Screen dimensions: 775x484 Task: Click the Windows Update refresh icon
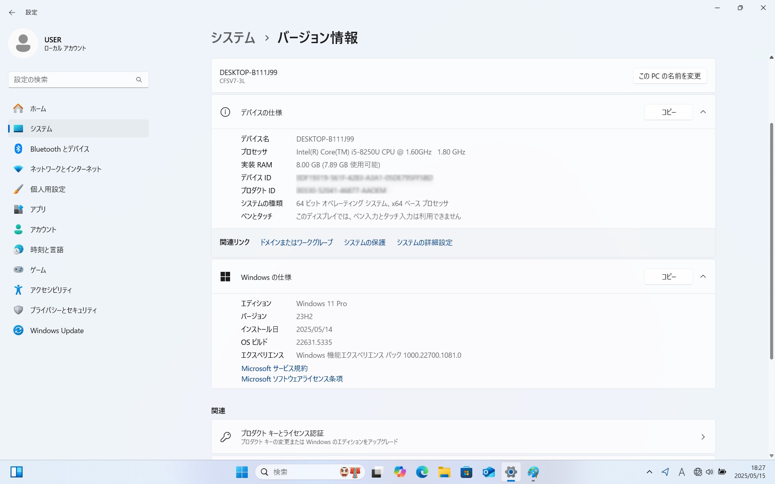pos(18,330)
